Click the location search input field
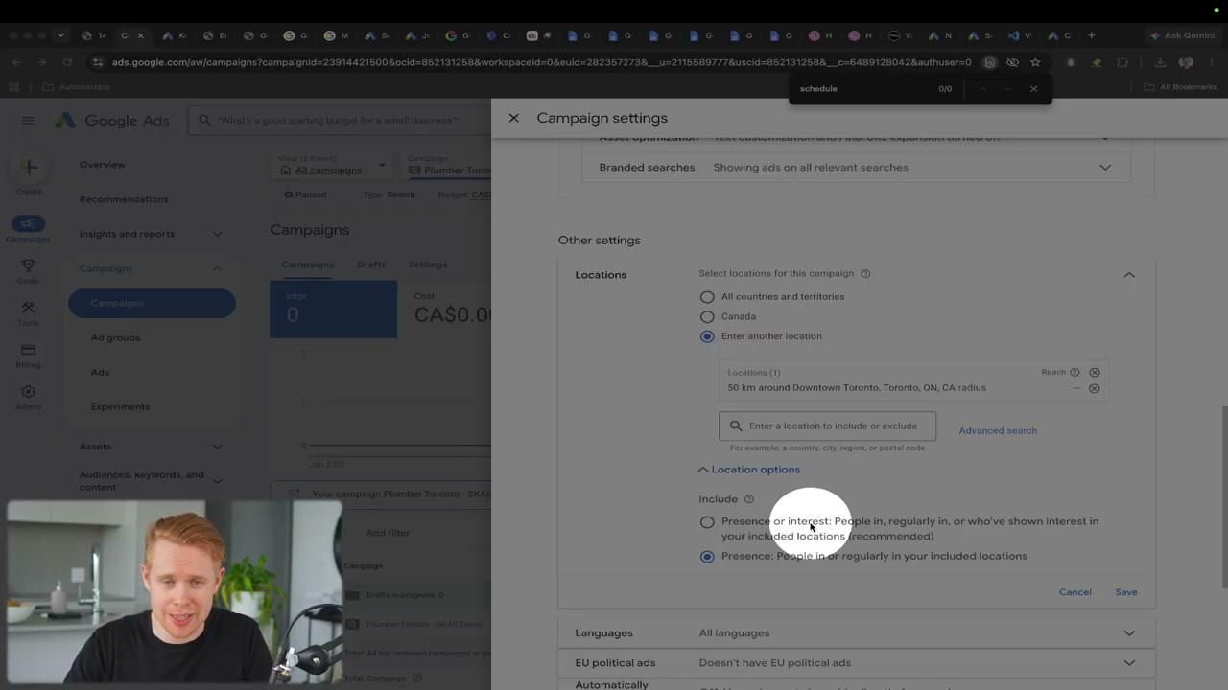This screenshot has width=1228, height=690. (827, 426)
